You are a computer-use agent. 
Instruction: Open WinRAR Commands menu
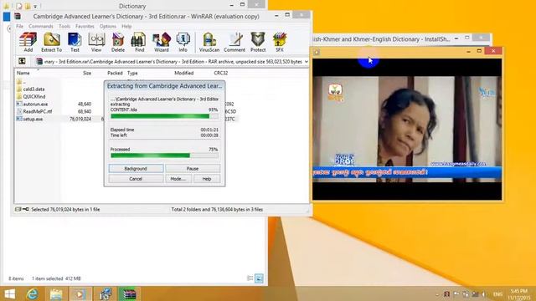41,26
